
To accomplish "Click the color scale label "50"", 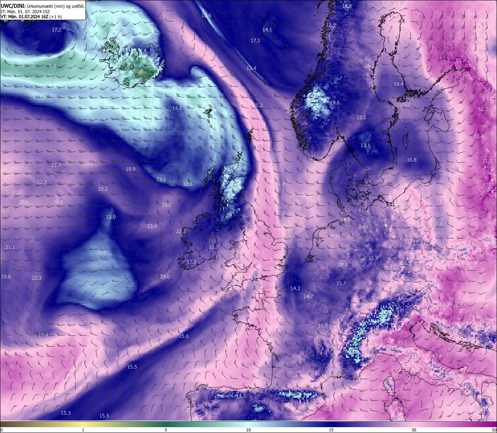I will pyautogui.click(x=494, y=430).
